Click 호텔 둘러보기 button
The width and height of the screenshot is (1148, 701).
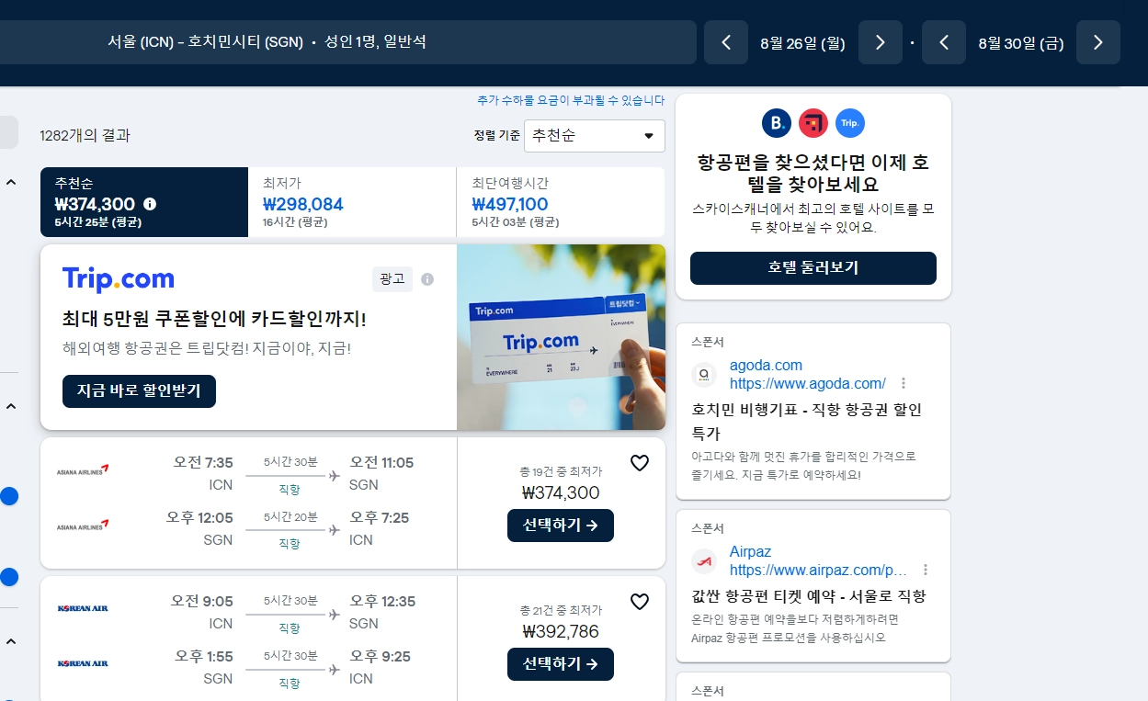(x=813, y=268)
